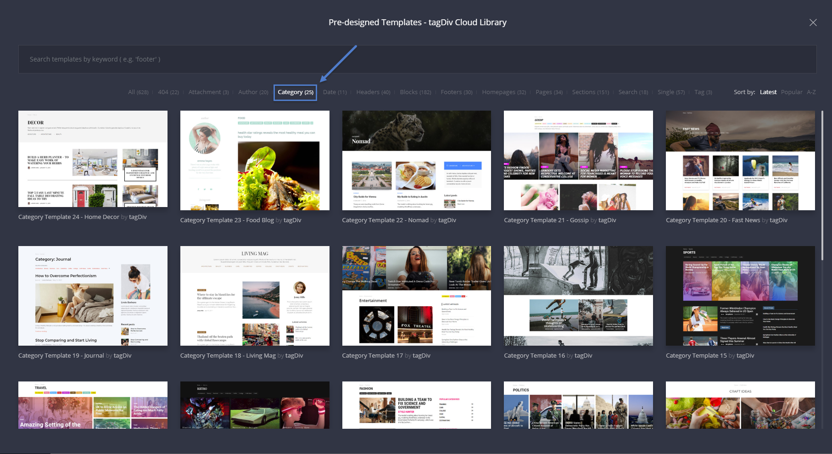Click 'Category Template 20 - Fast News' title
This screenshot has width=832, height=454.
713,220
